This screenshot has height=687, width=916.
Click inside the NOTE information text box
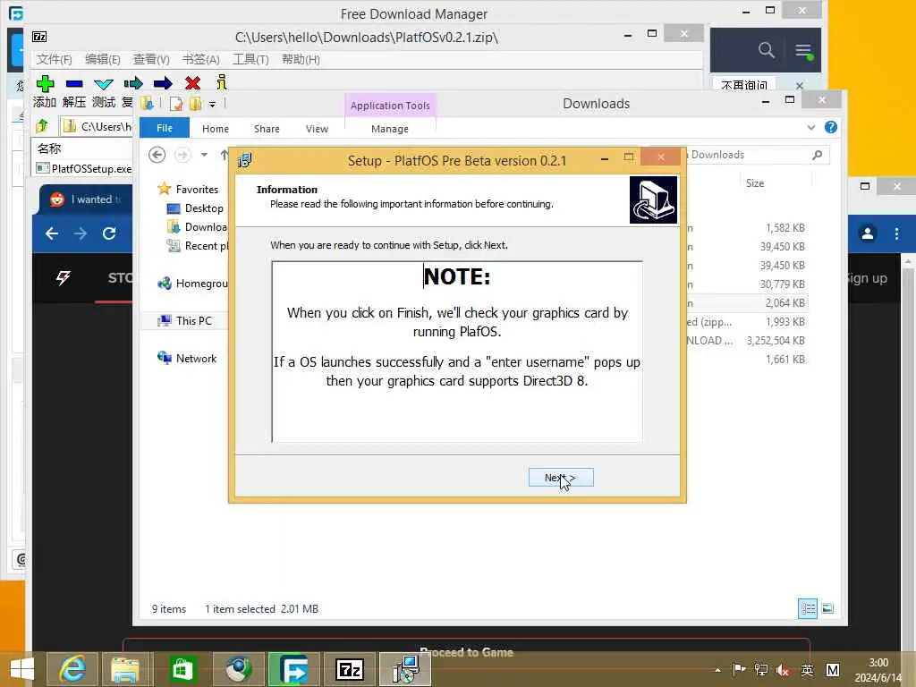click(x=457, y=352)
